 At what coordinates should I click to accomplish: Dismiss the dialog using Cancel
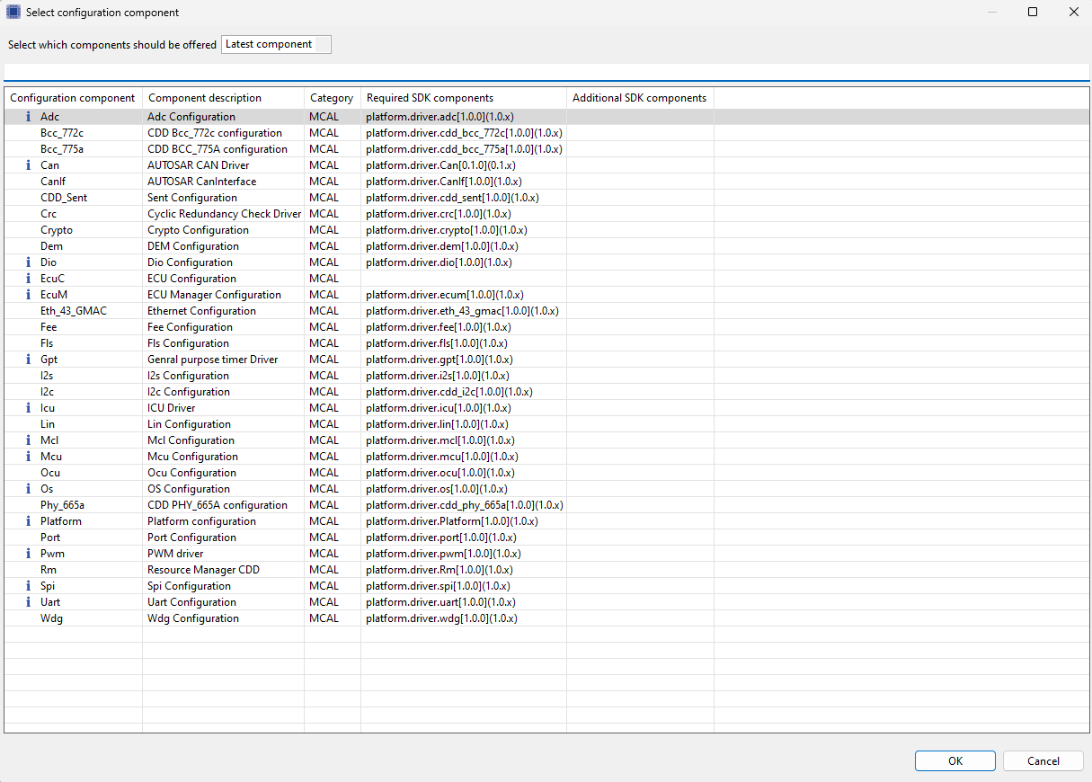coord(1043,760)
